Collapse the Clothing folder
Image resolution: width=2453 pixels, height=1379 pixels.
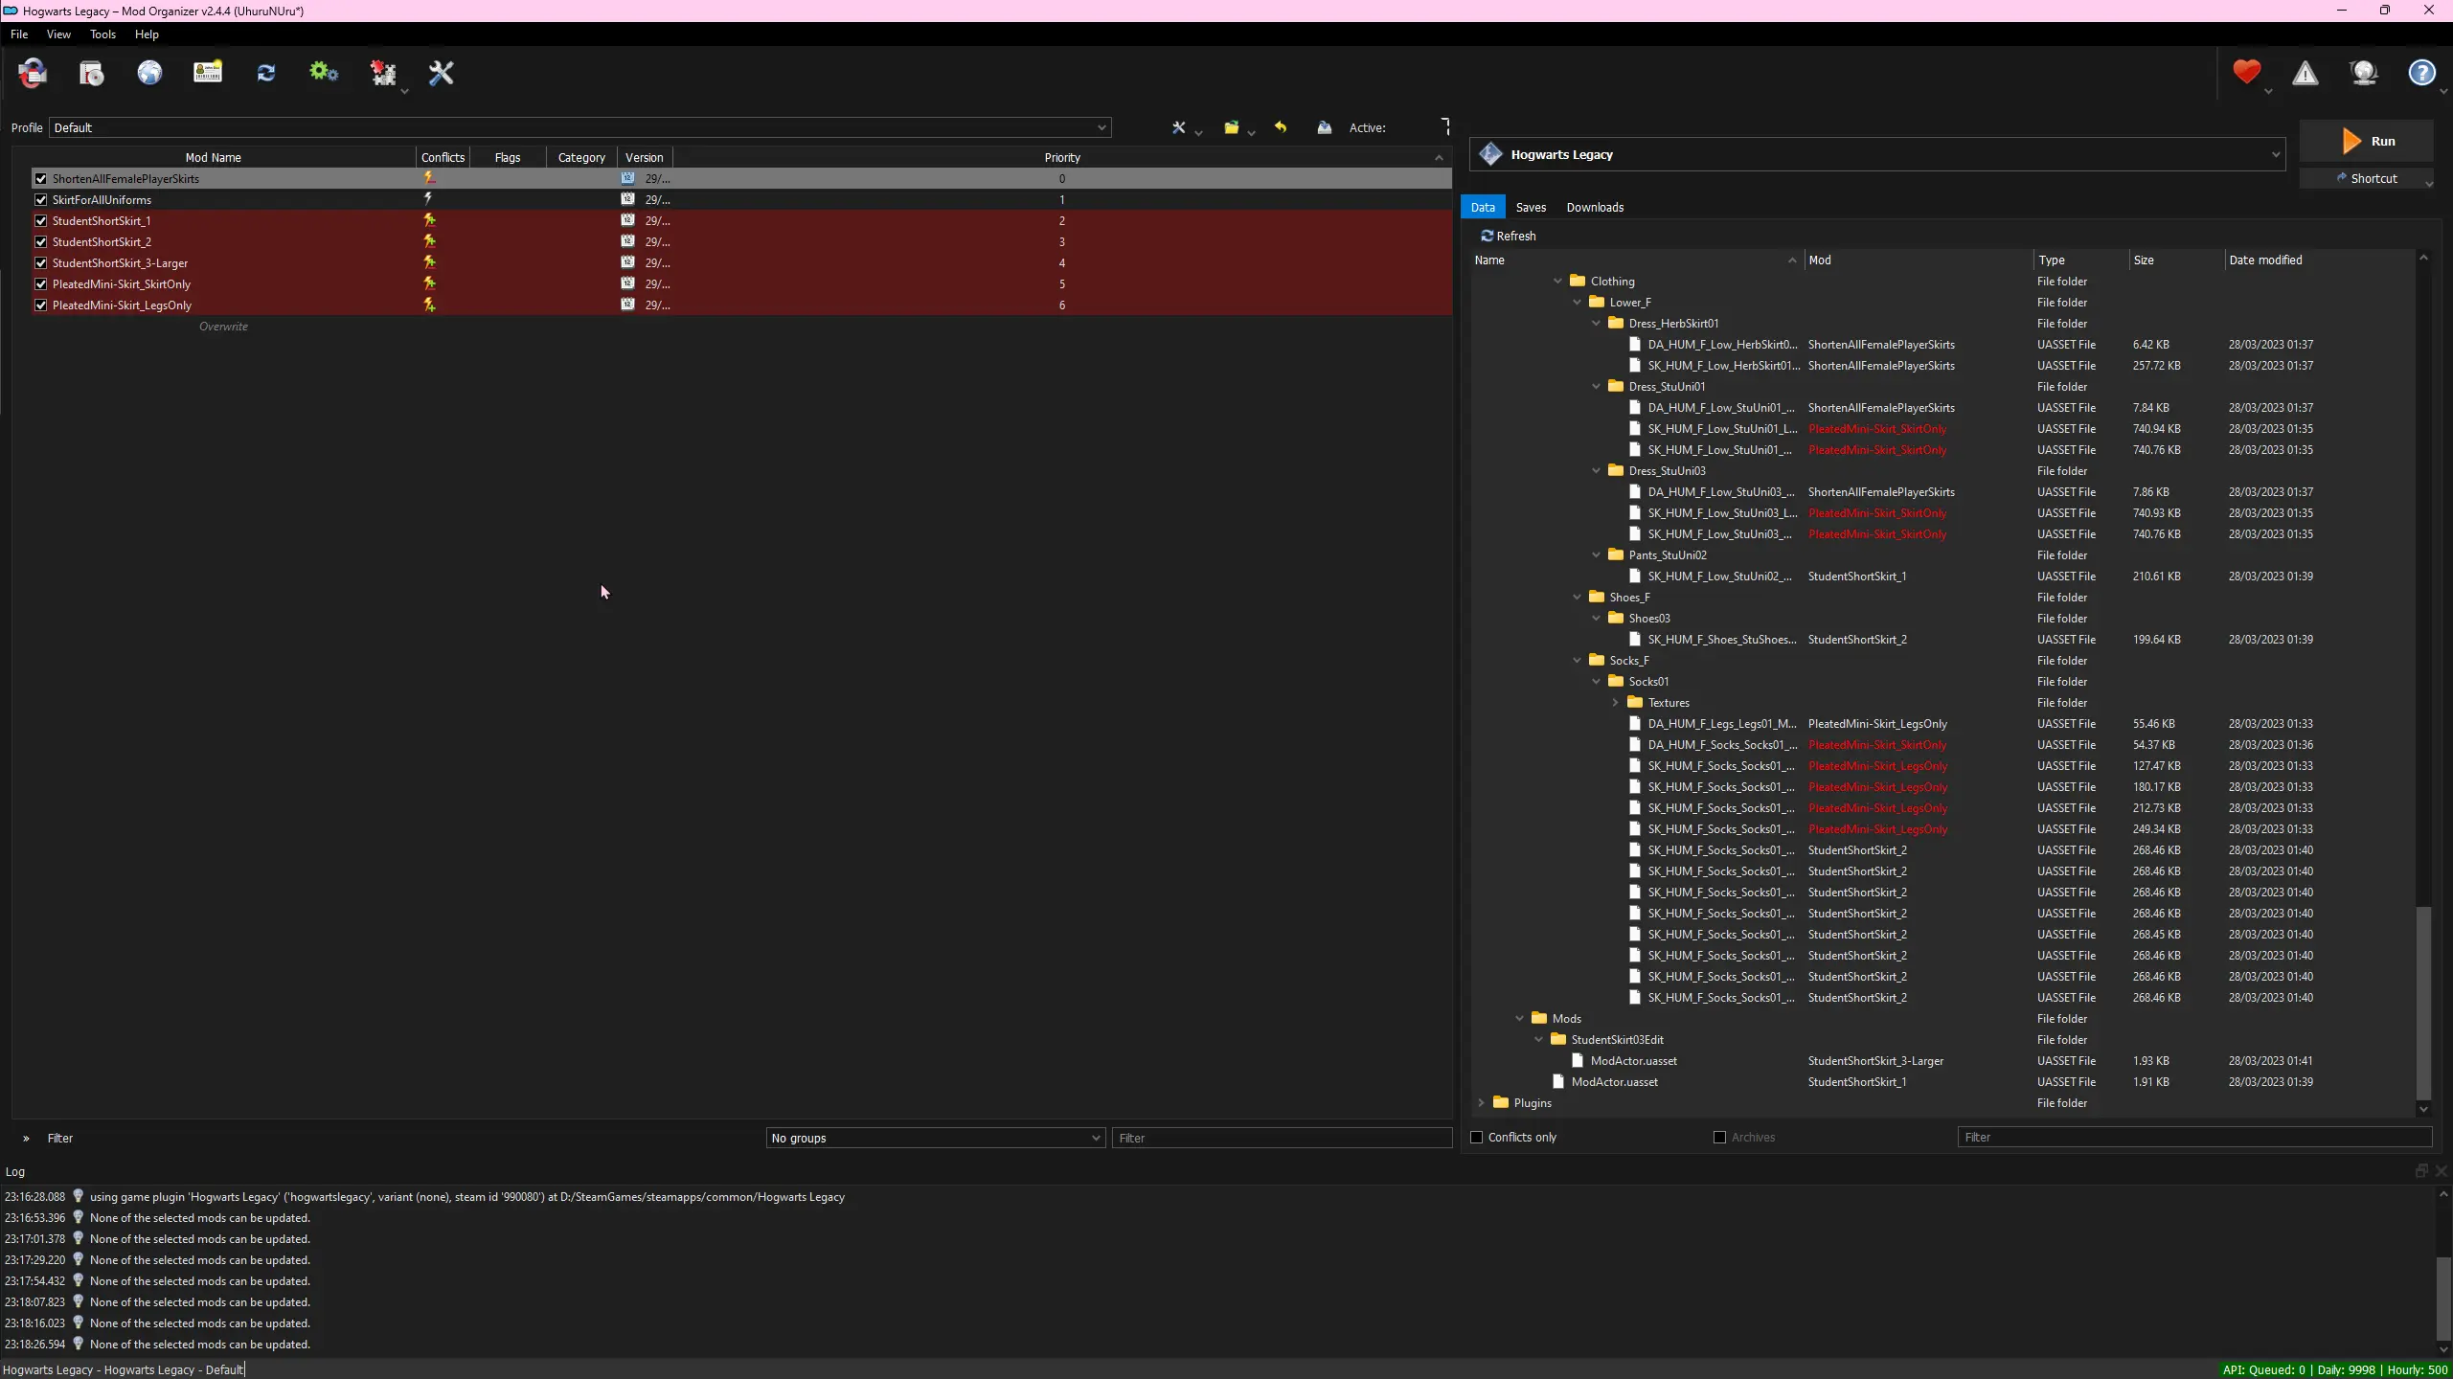[x=1557, y=282]
